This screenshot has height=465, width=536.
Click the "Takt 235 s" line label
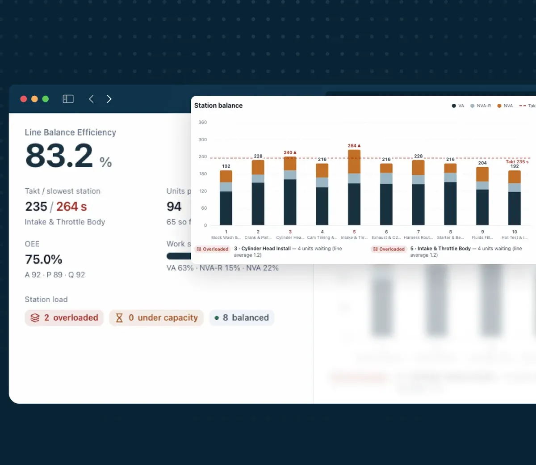click(x=517, y=162)
